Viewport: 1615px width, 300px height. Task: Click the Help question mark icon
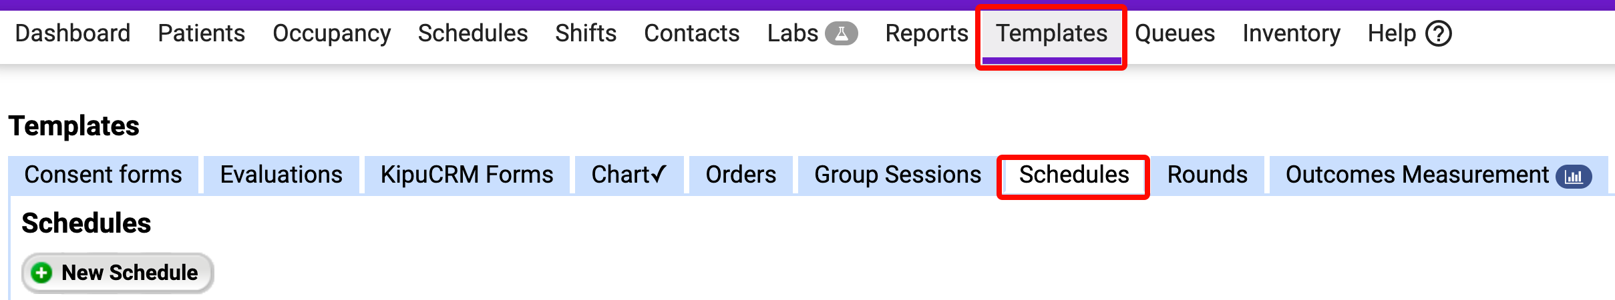point(1438,33)
